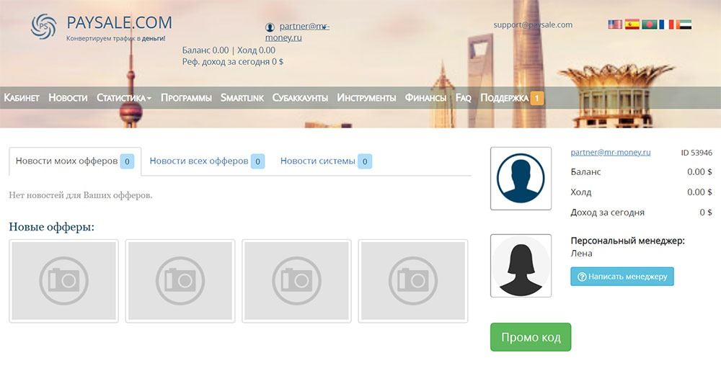Click the PAYSALE.COM site title

(x=119, y=22)
